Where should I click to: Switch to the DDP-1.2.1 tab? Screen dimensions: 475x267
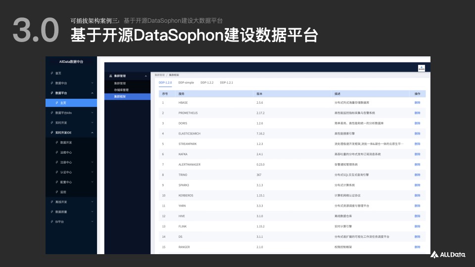pos(226,83)
